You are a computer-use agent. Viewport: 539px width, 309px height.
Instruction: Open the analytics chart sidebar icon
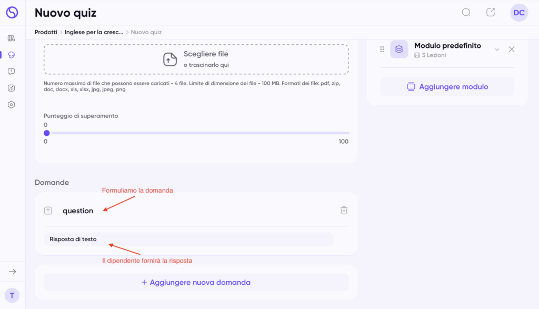[12, 88]
